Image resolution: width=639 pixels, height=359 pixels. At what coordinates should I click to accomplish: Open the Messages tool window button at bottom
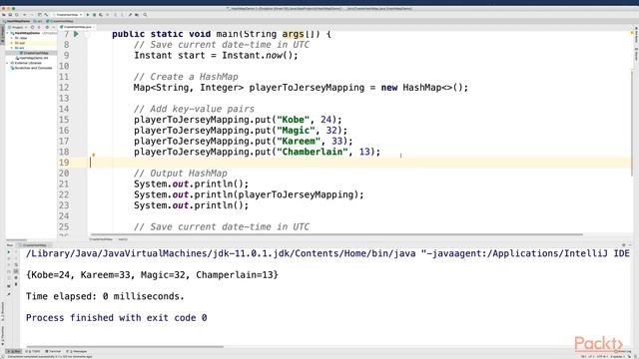click(77, 351)
